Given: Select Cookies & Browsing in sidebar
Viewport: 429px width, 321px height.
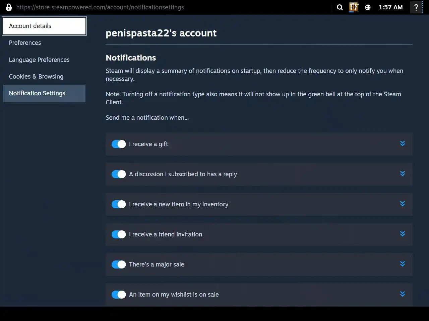Looking at the screenshot, I should click(x=44, y=77).
